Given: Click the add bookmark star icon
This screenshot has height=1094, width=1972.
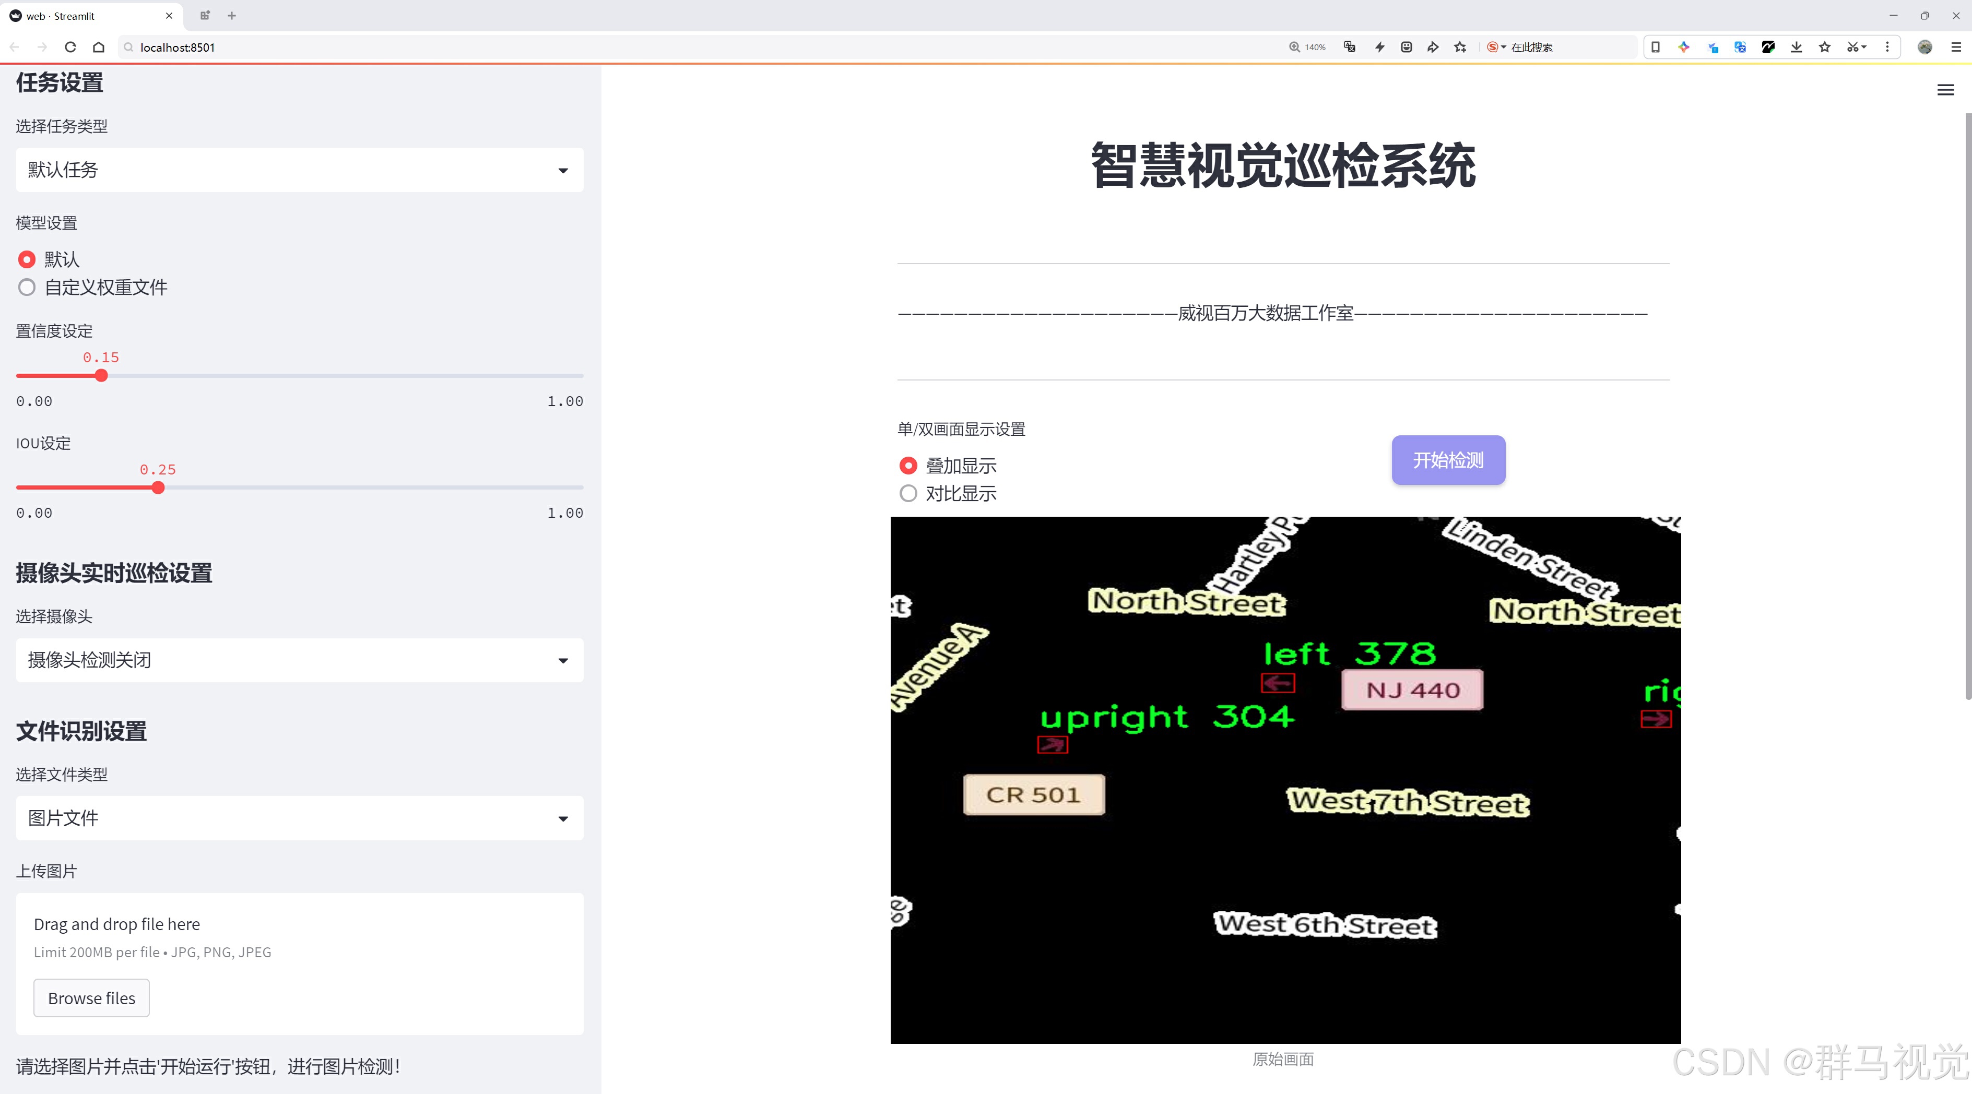Looking at the screenshot, I should [x=1461, y=47].
